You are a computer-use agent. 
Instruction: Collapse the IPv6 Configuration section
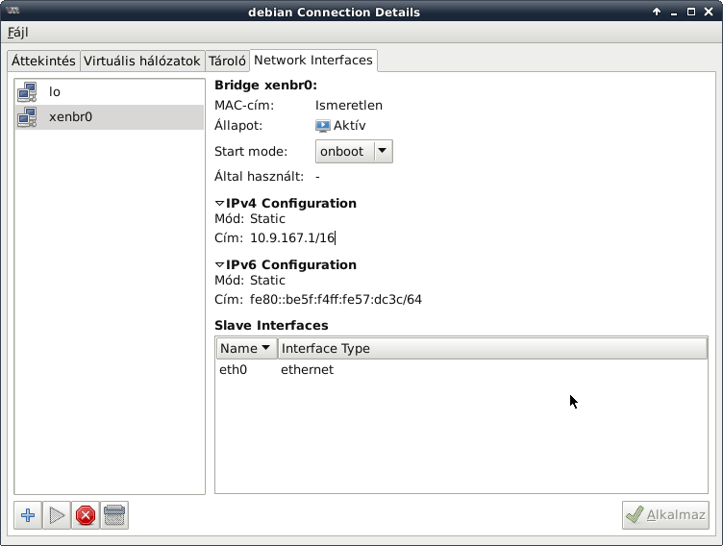point(219,265)
